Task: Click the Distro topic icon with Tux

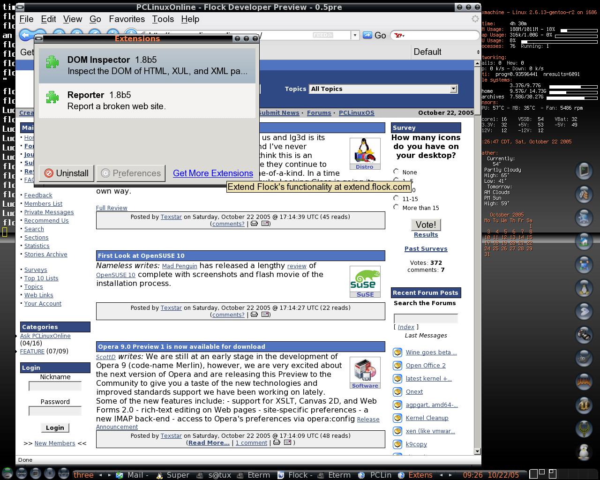Action: tap(365, 154)
